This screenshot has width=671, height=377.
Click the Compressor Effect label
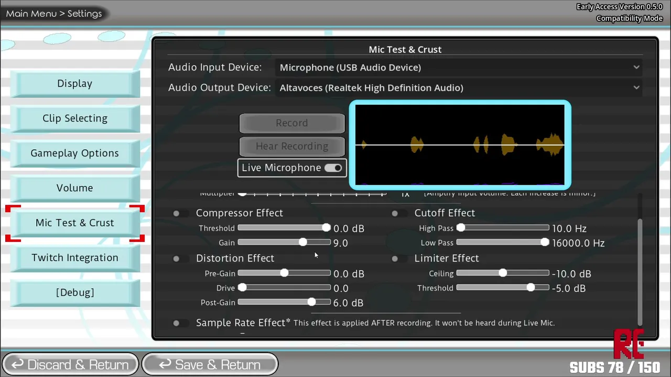[240, 213]
